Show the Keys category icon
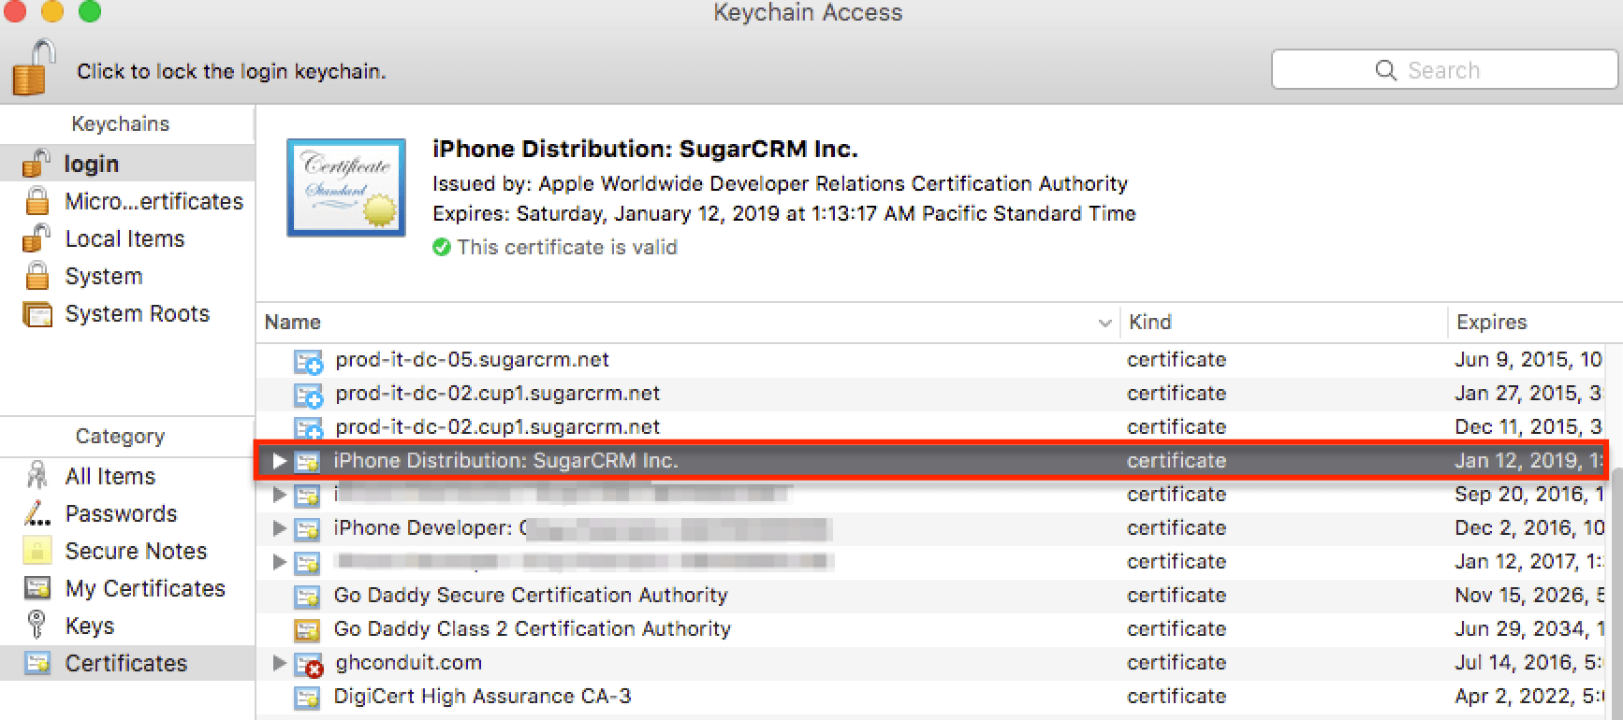Viewport: 1623px width, 720px height. (x=37, y=625)
